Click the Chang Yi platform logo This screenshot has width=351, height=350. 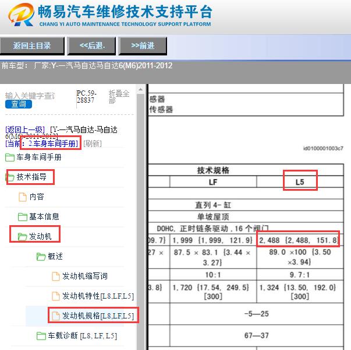point(21,15)
